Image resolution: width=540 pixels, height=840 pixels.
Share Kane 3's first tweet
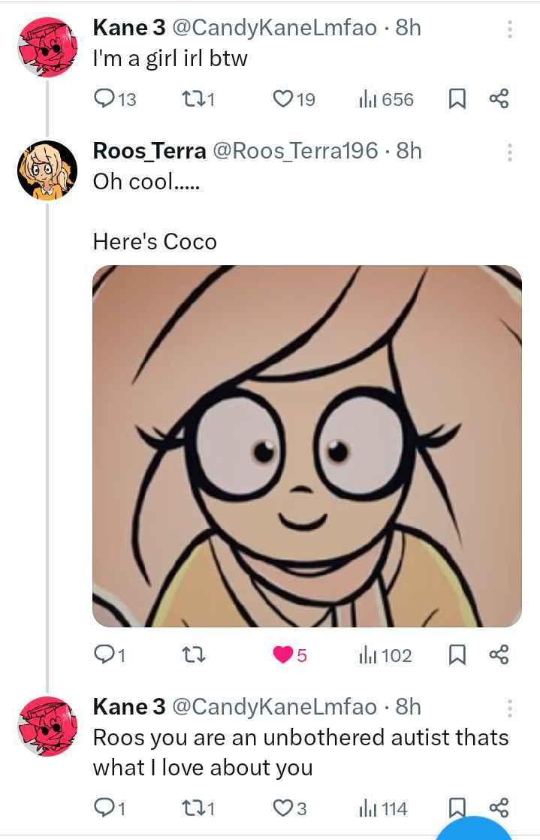point(499,99)
